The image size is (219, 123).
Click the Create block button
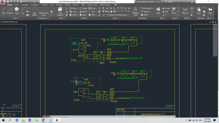[166, 9]
